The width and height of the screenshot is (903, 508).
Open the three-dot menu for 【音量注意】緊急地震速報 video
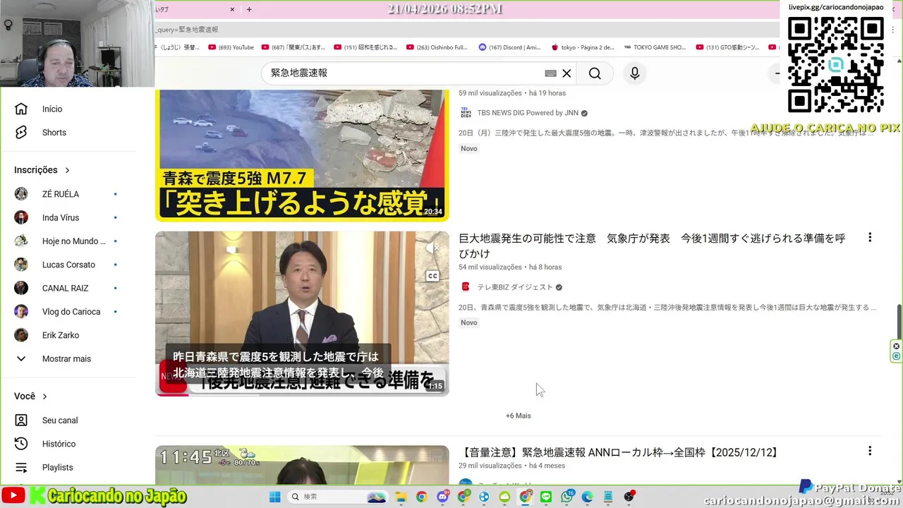[x=870, y=451]
